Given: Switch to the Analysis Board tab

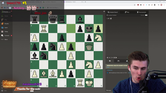Looking at the screenshot, I should (113, 12).
